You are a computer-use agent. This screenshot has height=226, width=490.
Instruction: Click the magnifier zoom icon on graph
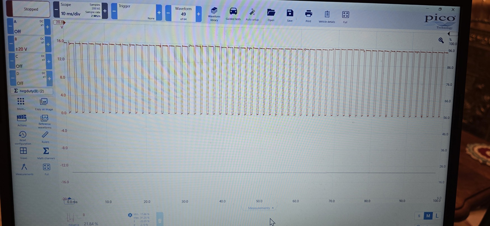point(441,41)
